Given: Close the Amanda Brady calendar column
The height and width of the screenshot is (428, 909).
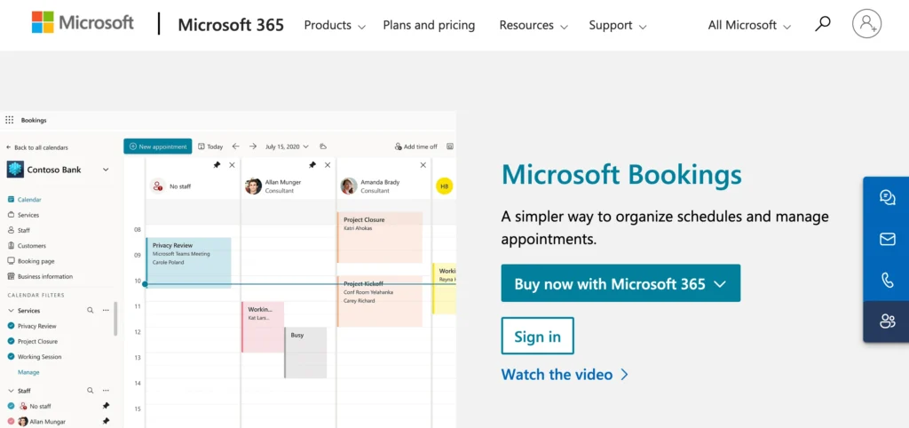Looking at the screenshot, I should pyautogui.click(x=423, y=165).
